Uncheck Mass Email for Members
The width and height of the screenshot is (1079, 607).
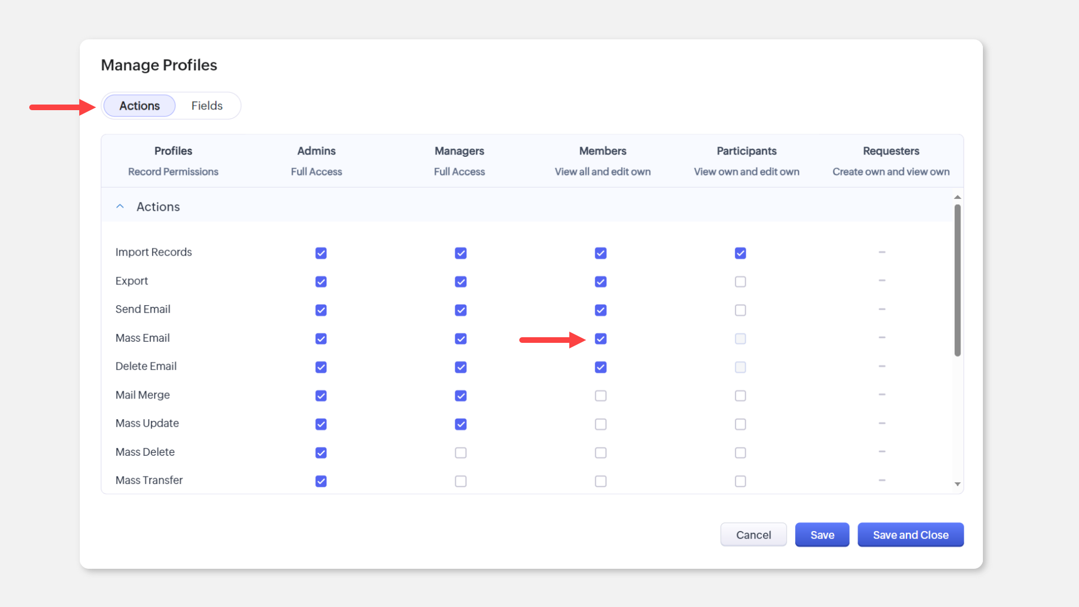pyautogui.click(x=601, y=339)
